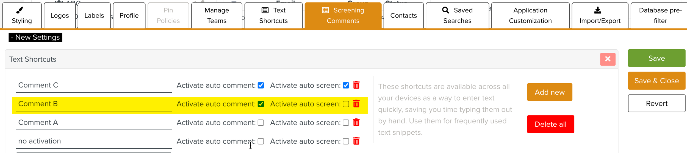The image size is (687, 153).
Task: Click the red Delete all button
Action: tap(550, 124)
